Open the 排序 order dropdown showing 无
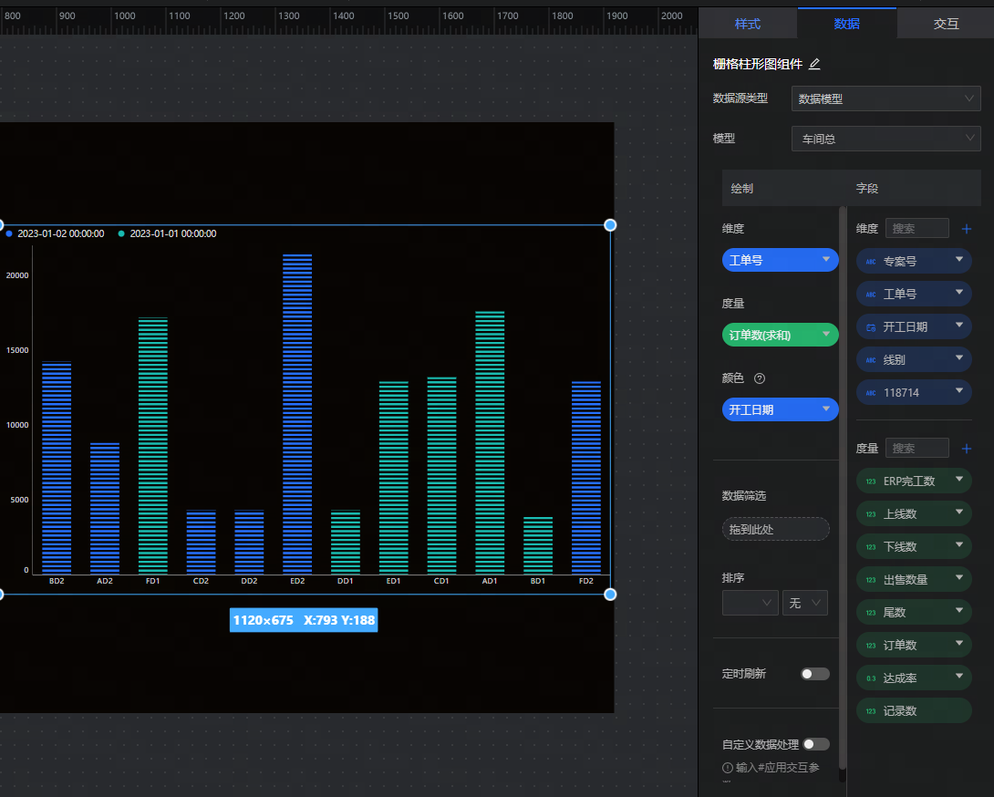This screenshot has height=797, width=994. click(804, 603)
